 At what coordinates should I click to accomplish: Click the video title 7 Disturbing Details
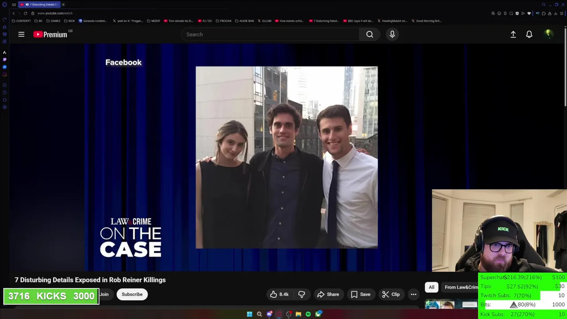pos(90,280)
